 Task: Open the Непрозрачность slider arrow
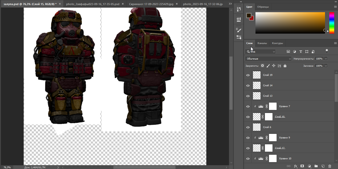[326, 59]
